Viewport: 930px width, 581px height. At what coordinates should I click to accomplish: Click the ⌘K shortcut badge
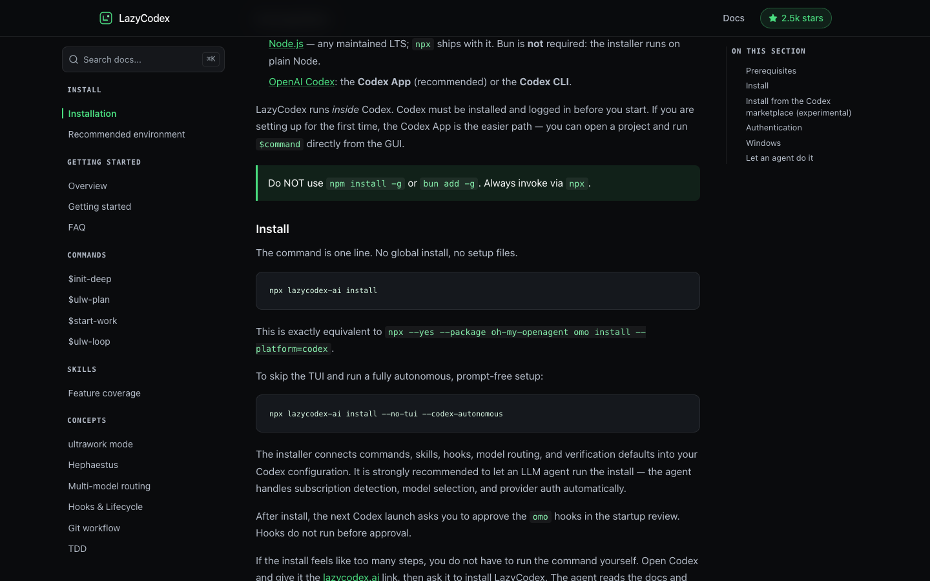[211, 59]
